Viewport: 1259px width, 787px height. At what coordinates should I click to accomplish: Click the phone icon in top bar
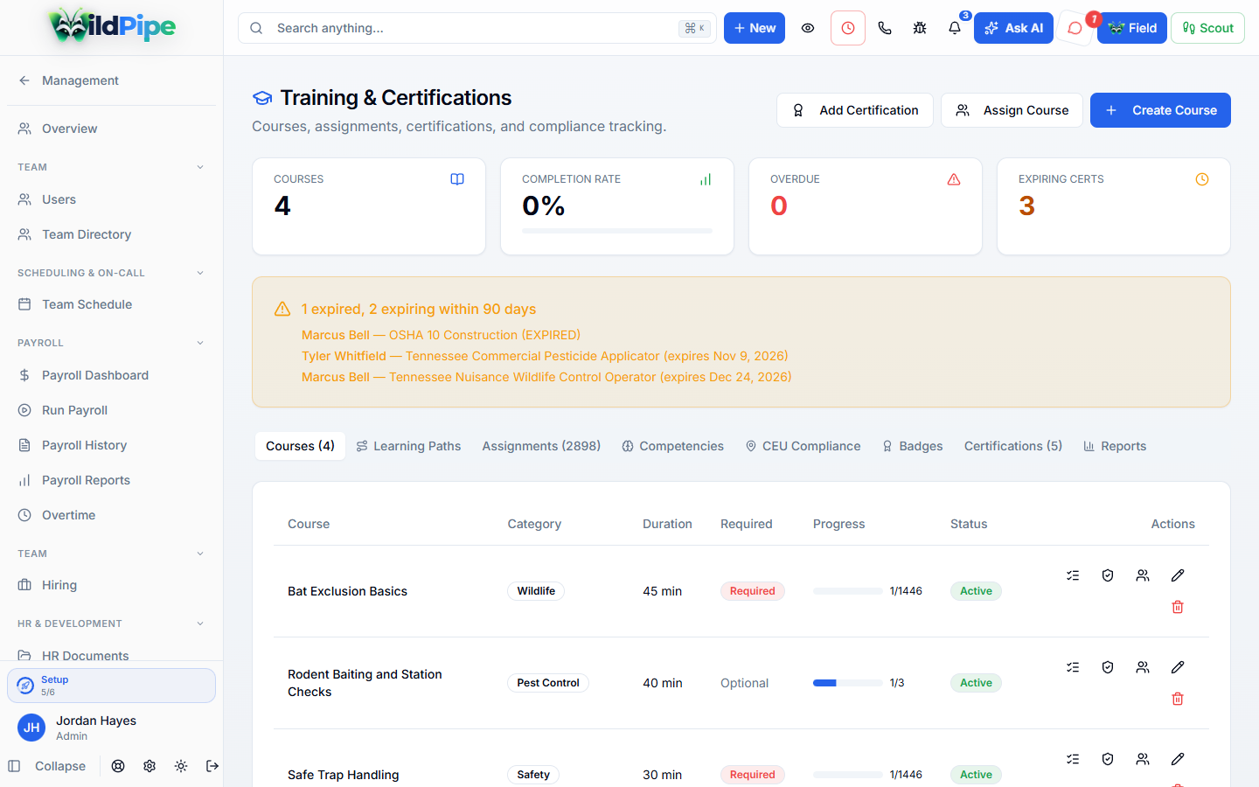(x=885, y=28)
